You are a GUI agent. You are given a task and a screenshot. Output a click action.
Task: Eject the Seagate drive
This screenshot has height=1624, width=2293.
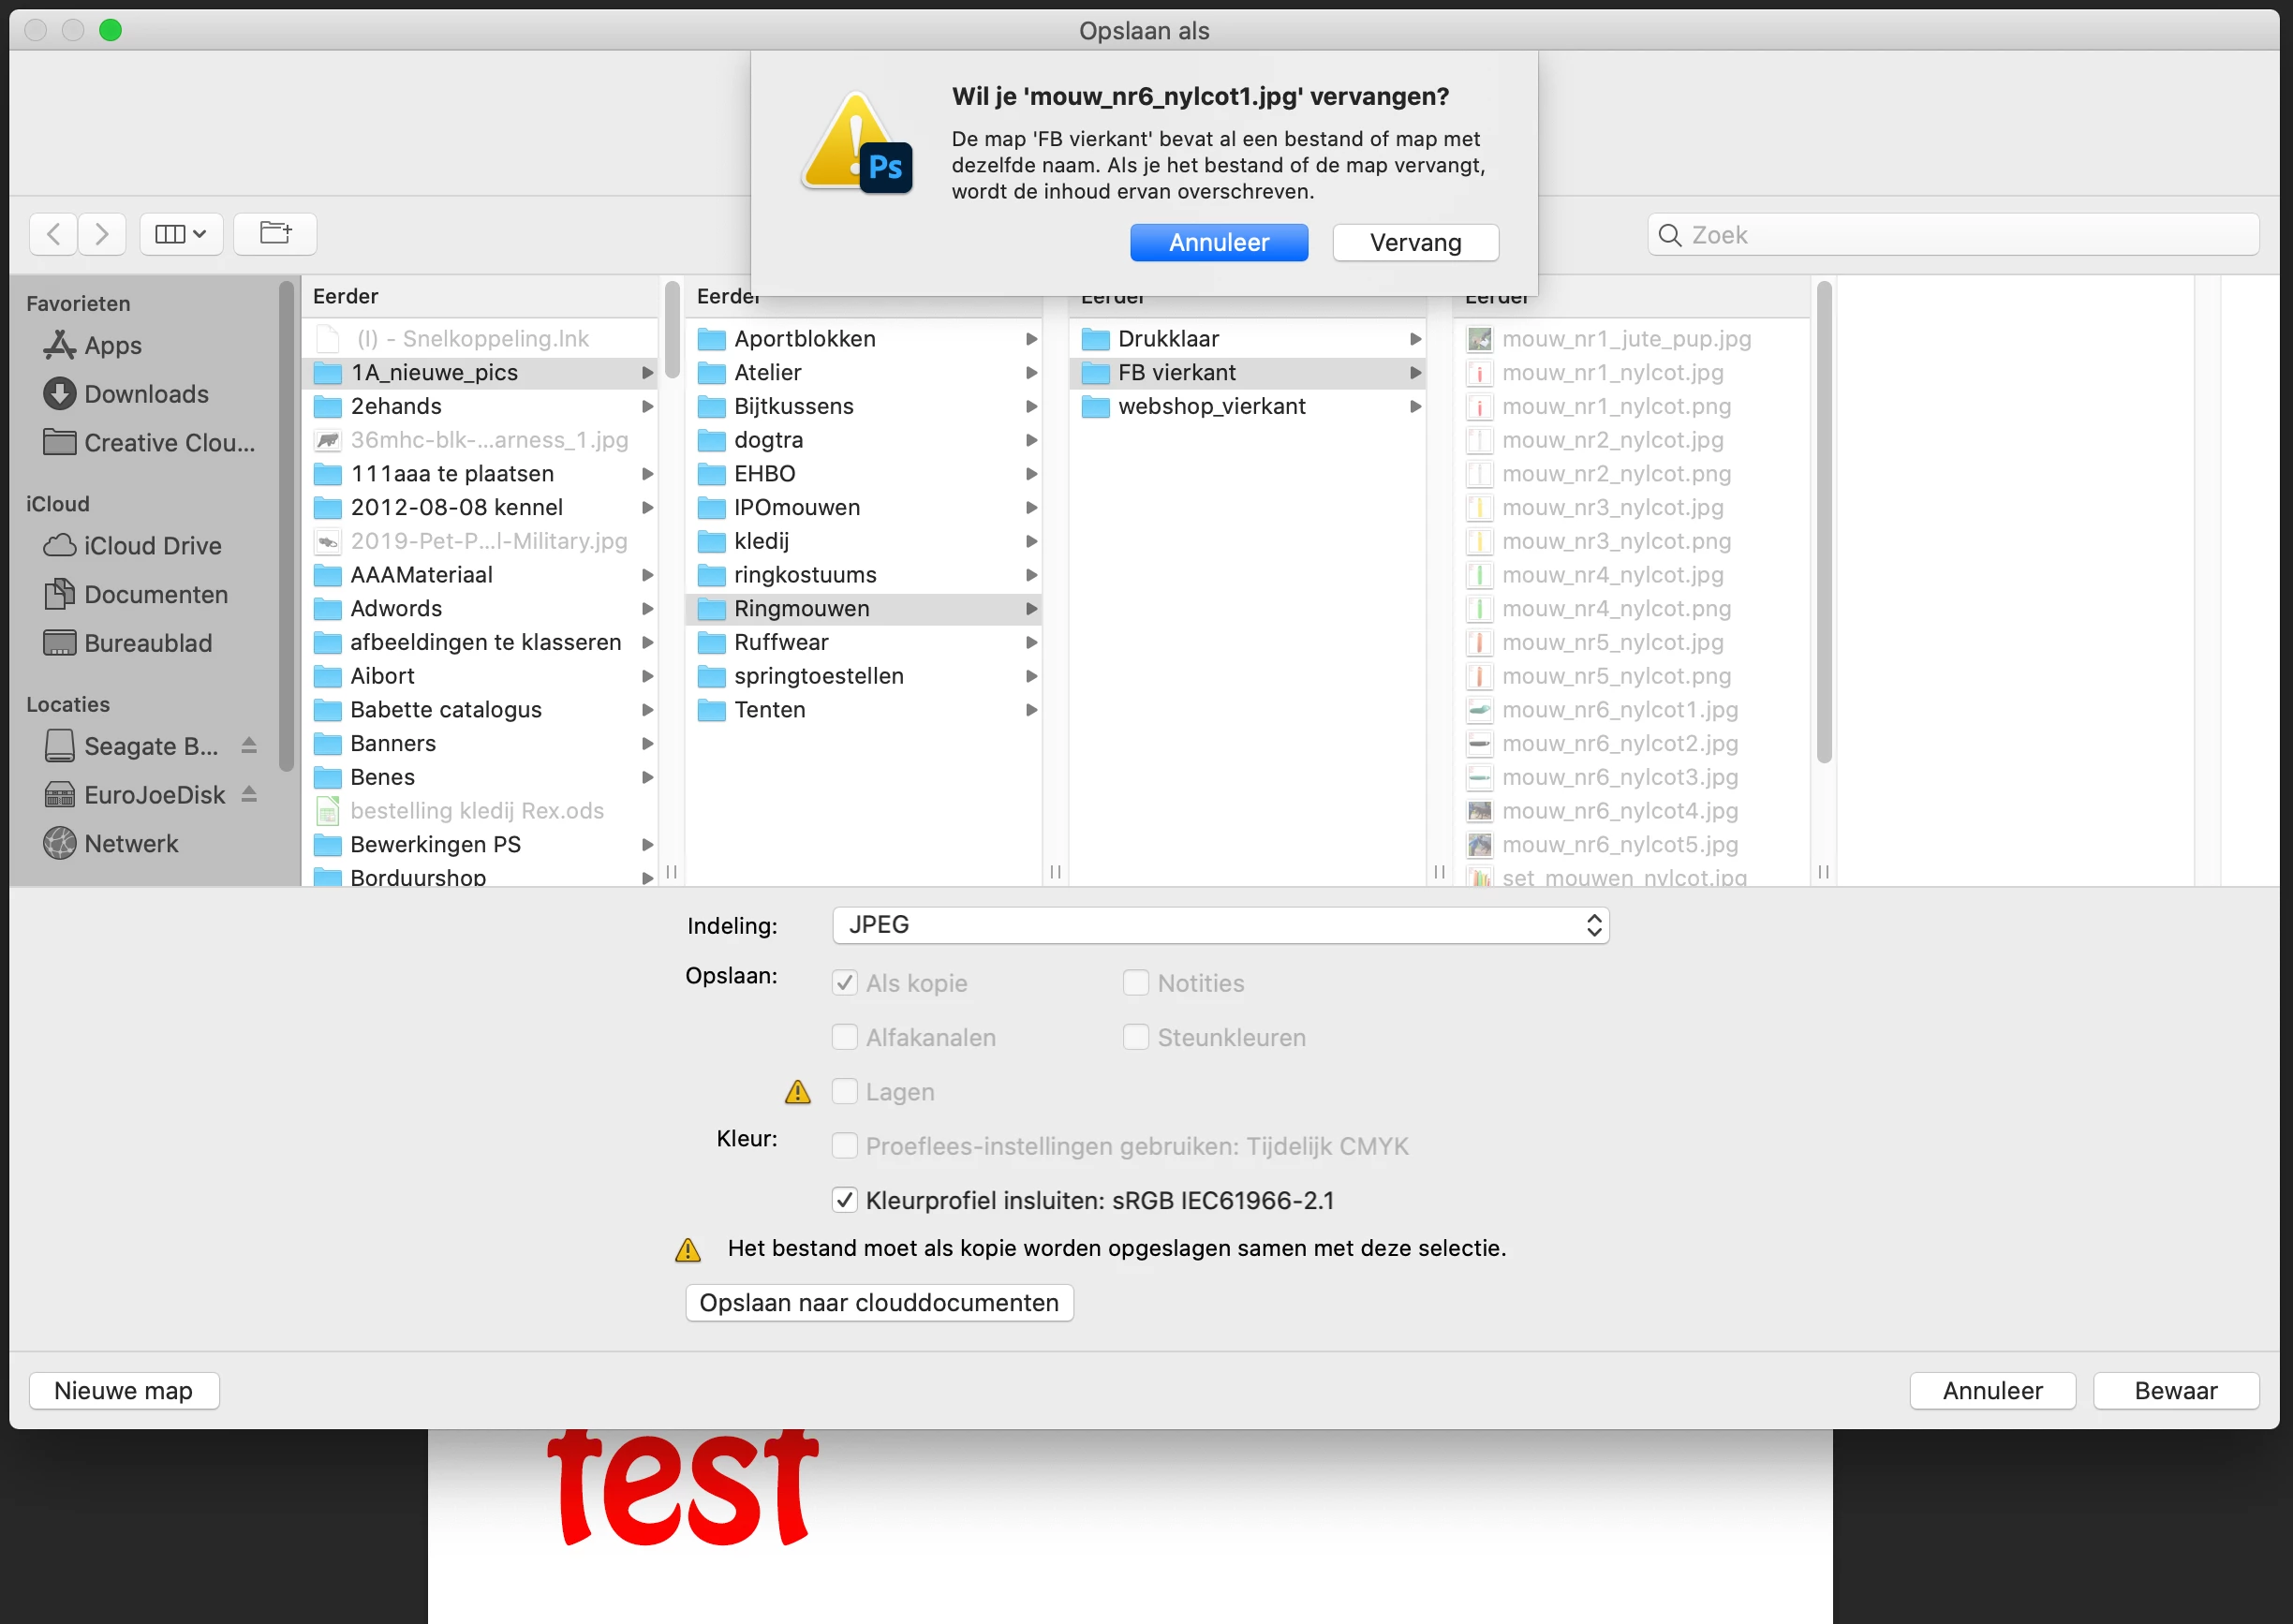(249, 746)
